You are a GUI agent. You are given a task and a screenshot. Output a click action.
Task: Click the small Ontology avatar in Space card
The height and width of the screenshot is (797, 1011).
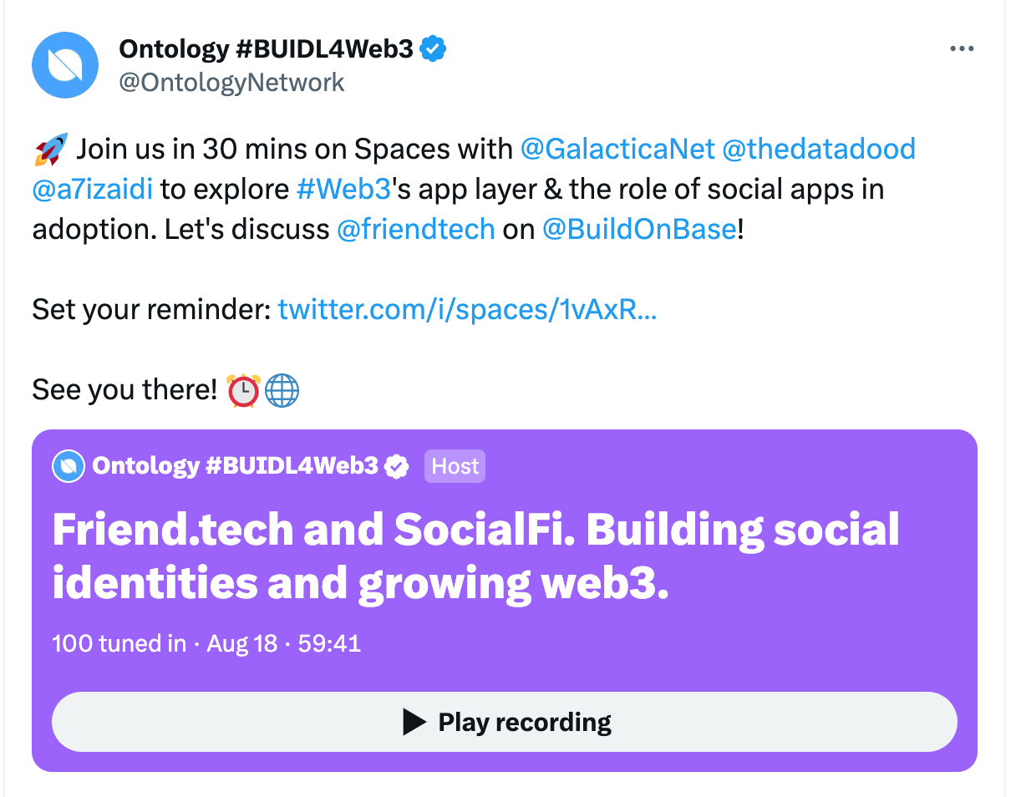click(69, 466)
